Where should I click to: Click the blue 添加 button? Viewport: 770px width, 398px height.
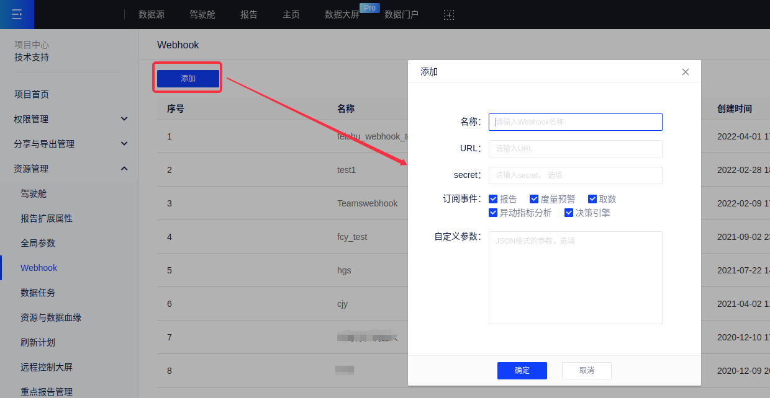click(x=188, y=79)
